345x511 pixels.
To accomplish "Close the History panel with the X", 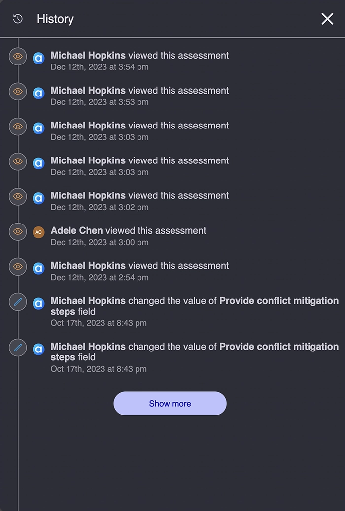I will [327, 19].
